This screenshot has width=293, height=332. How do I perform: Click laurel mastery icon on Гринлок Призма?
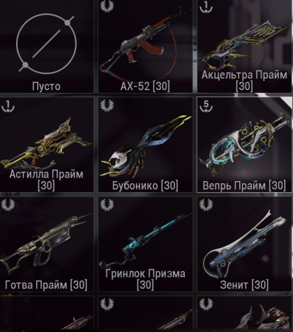click(107, 205)
